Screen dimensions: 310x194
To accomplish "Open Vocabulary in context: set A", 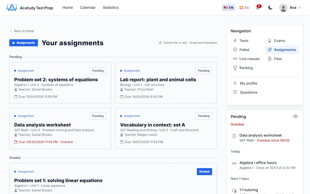I will [153, 125].
